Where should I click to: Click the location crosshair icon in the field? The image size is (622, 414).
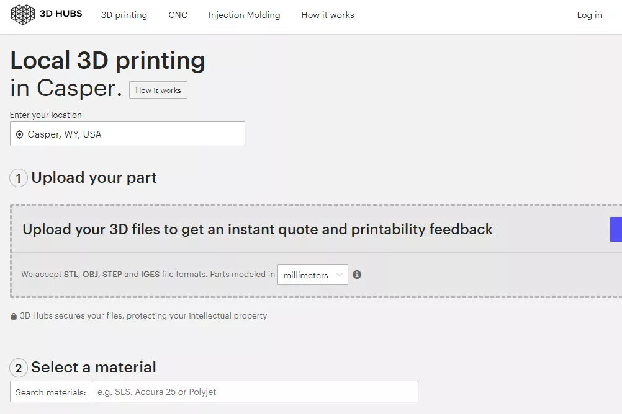(19, 134)
